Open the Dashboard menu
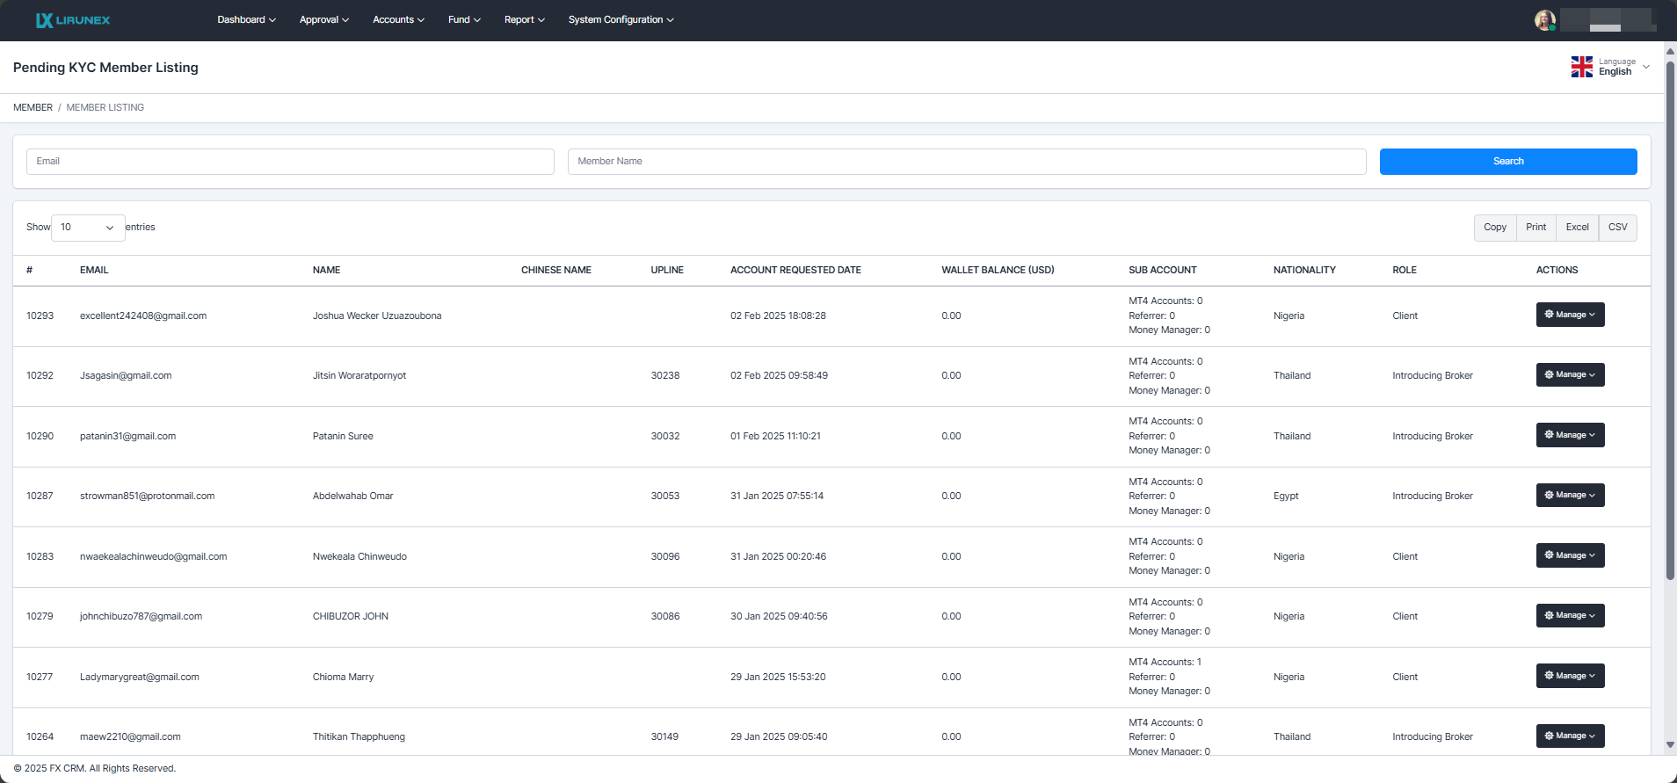This screenshot has height=783, width=1677. click(x=246, y=20)
